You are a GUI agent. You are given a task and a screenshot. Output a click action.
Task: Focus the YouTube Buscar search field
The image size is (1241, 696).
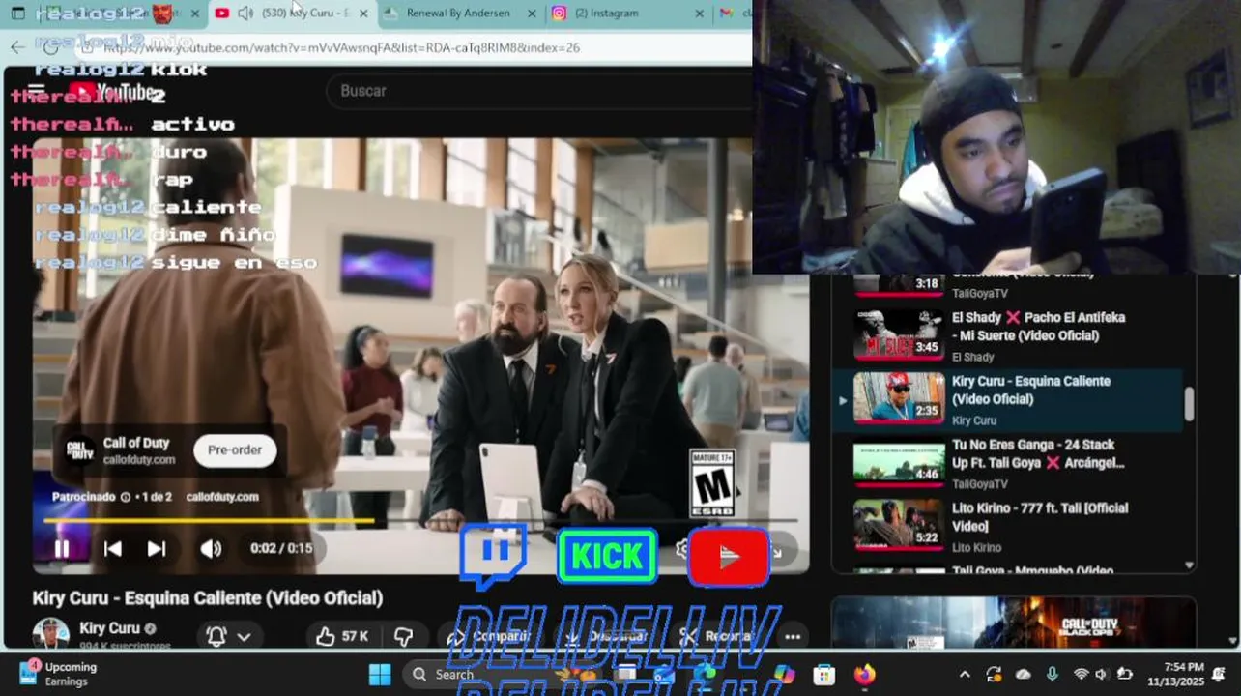coord(541,91)
